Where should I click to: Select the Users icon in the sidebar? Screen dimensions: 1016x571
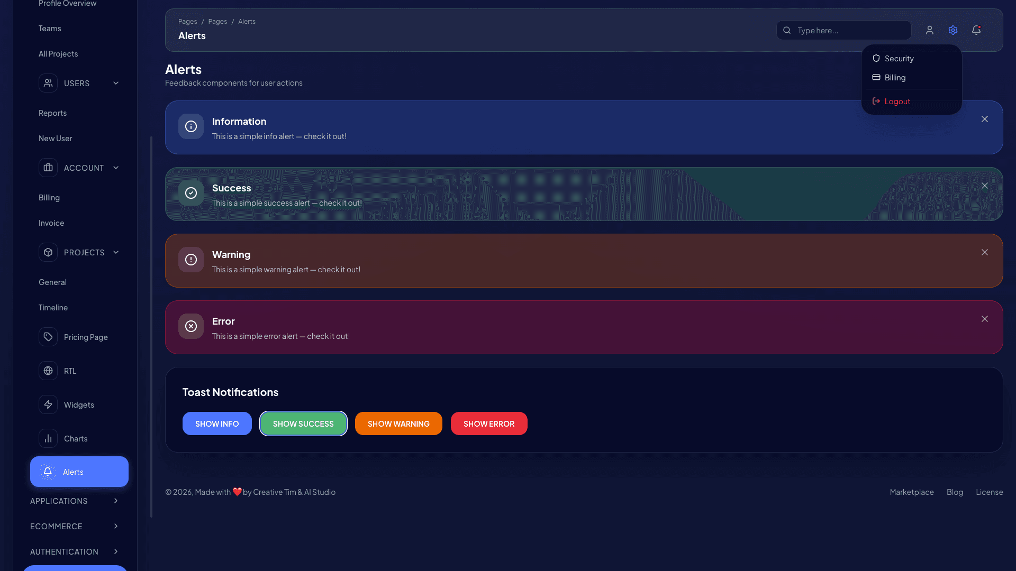[x=48, y=83]
